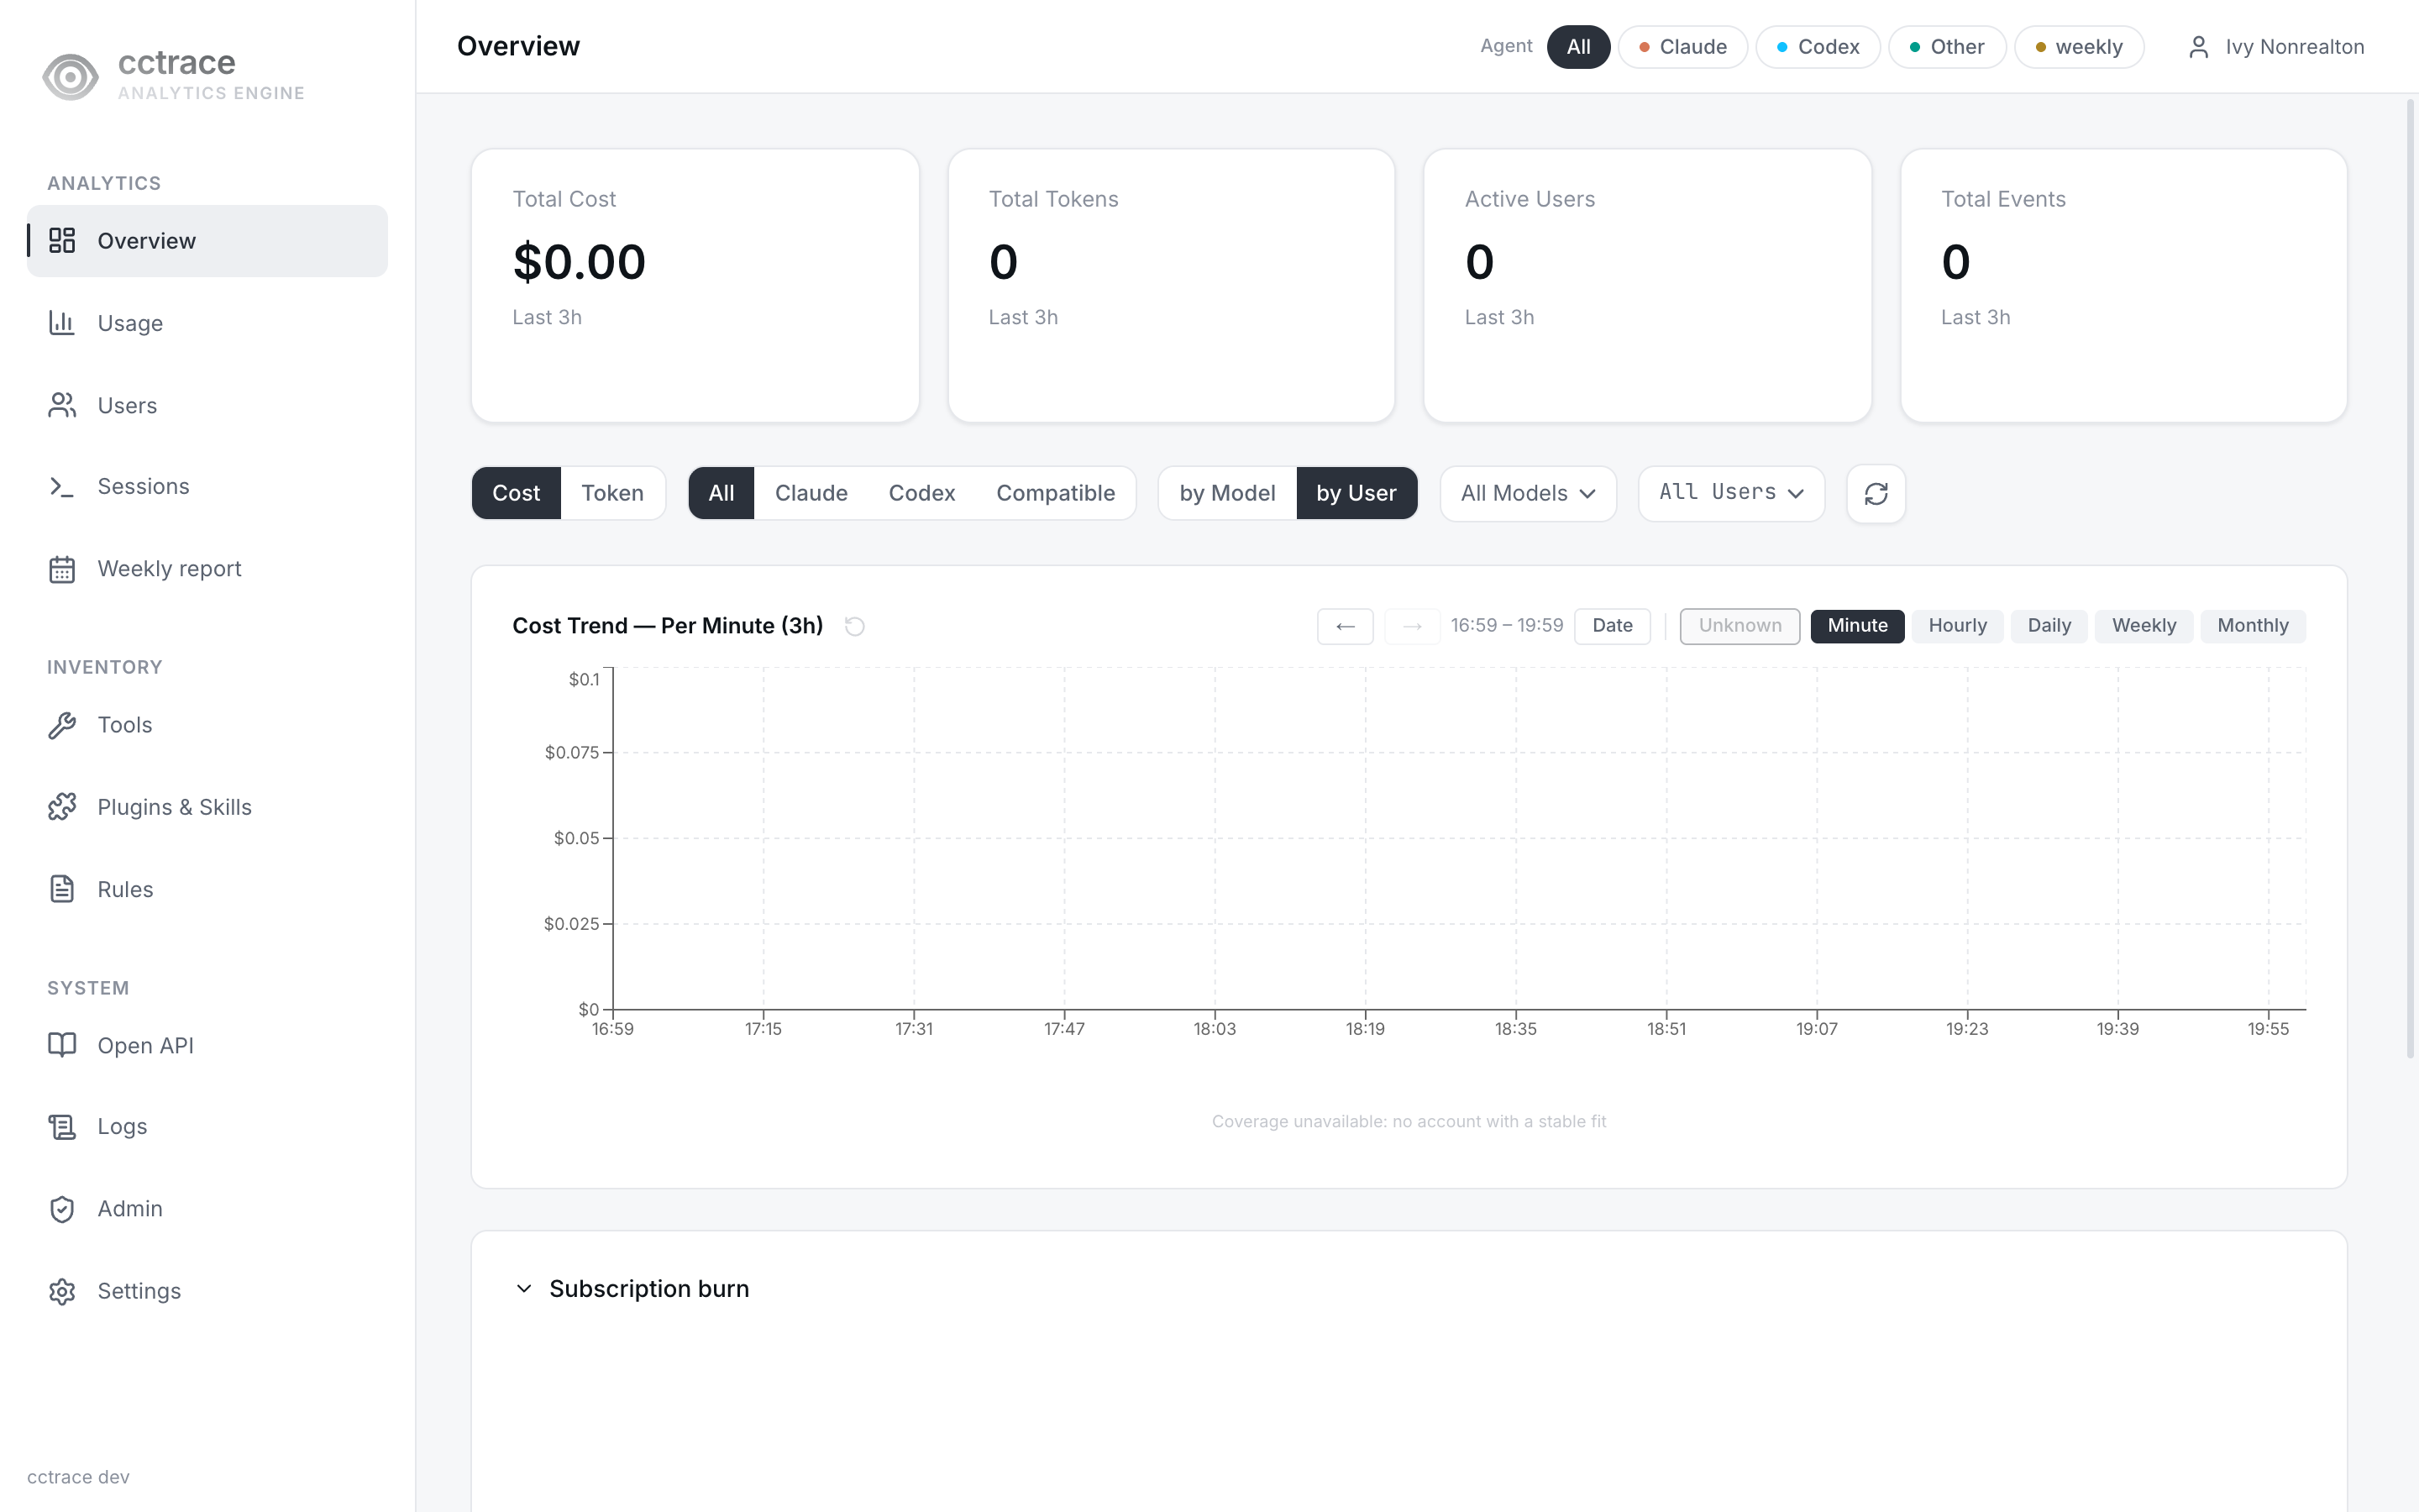Viewport: 2419px width, 1512px height.
Task: Select the by User grouping
Action: pyautogui.click(x=1356, y=493)
